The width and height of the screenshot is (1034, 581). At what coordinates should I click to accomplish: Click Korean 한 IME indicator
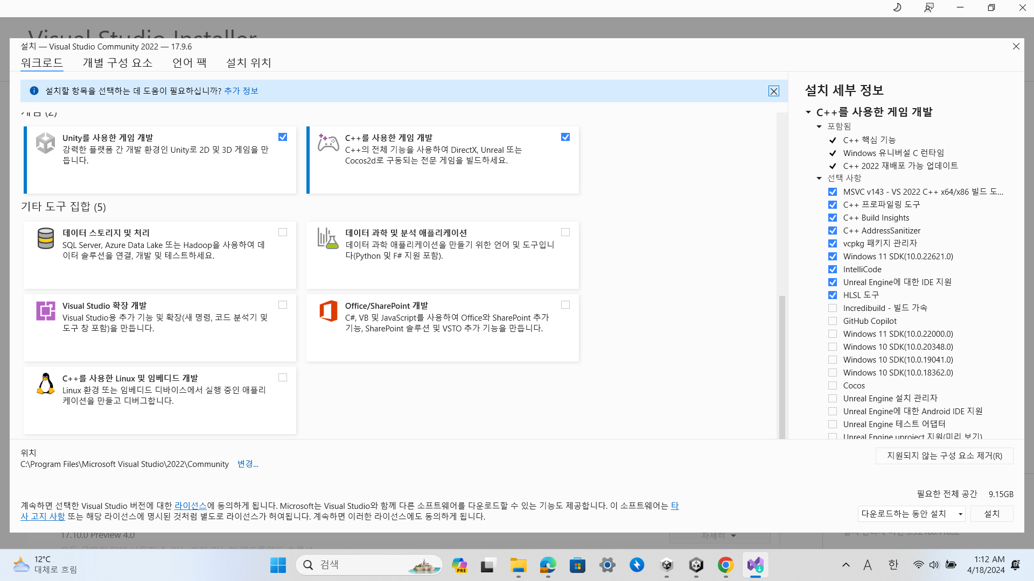pyautogui.click(x=893, y=565)
